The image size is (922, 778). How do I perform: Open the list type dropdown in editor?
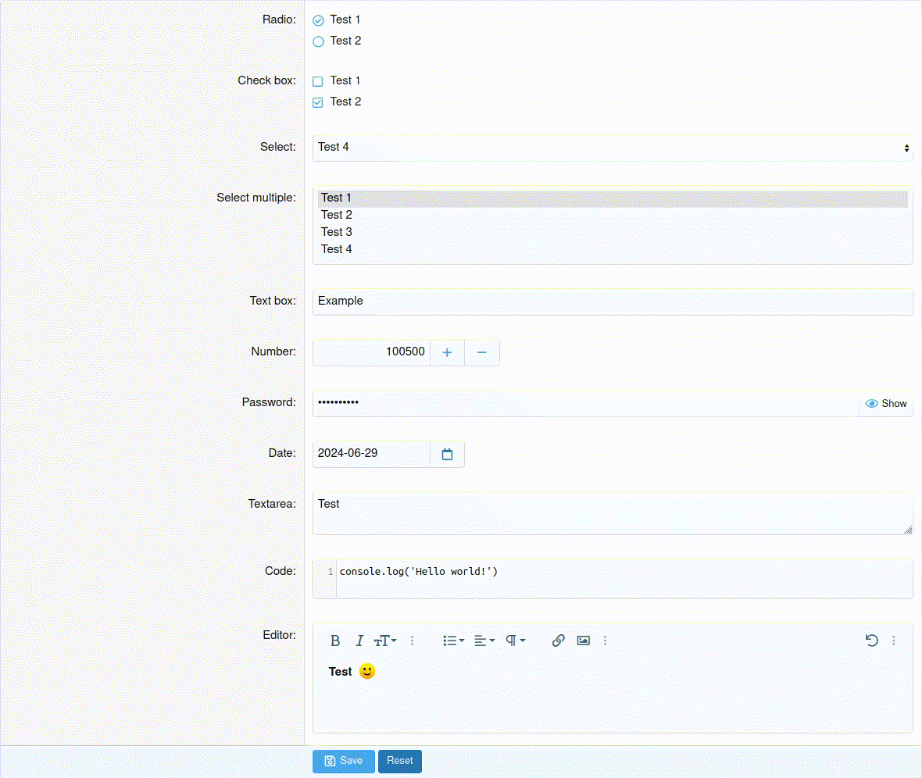point(453,641)
